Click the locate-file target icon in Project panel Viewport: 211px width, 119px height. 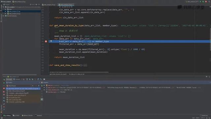coord(31,5)
